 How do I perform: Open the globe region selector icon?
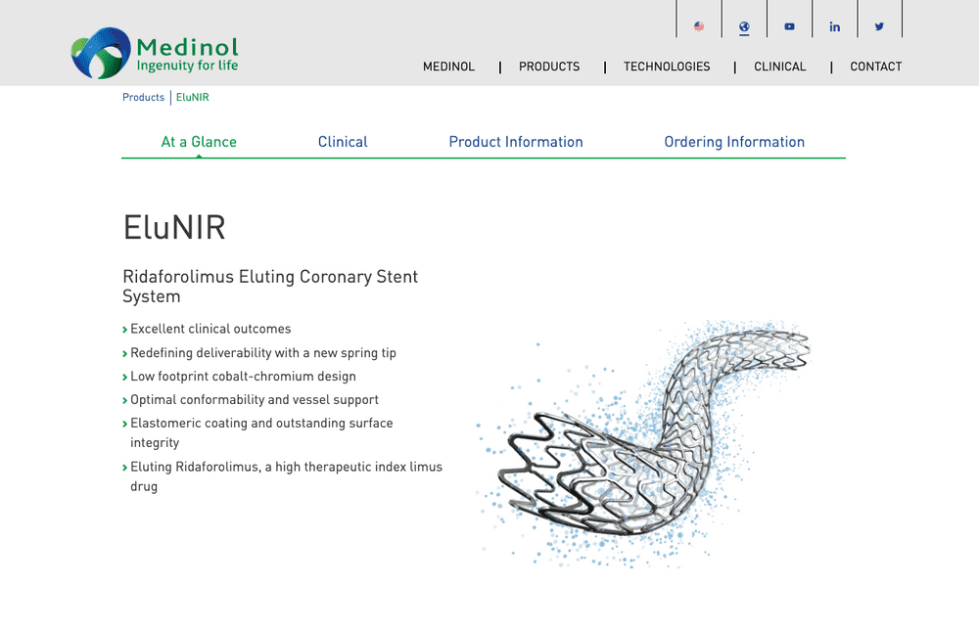click(x=744, y=26)
